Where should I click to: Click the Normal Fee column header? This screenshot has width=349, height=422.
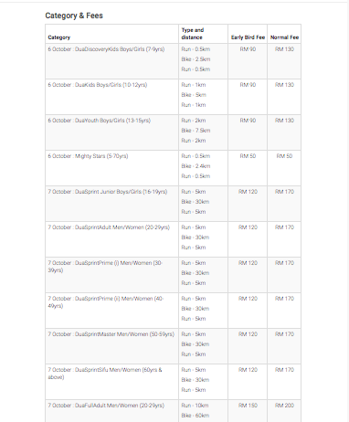click(x=284, y=37)
